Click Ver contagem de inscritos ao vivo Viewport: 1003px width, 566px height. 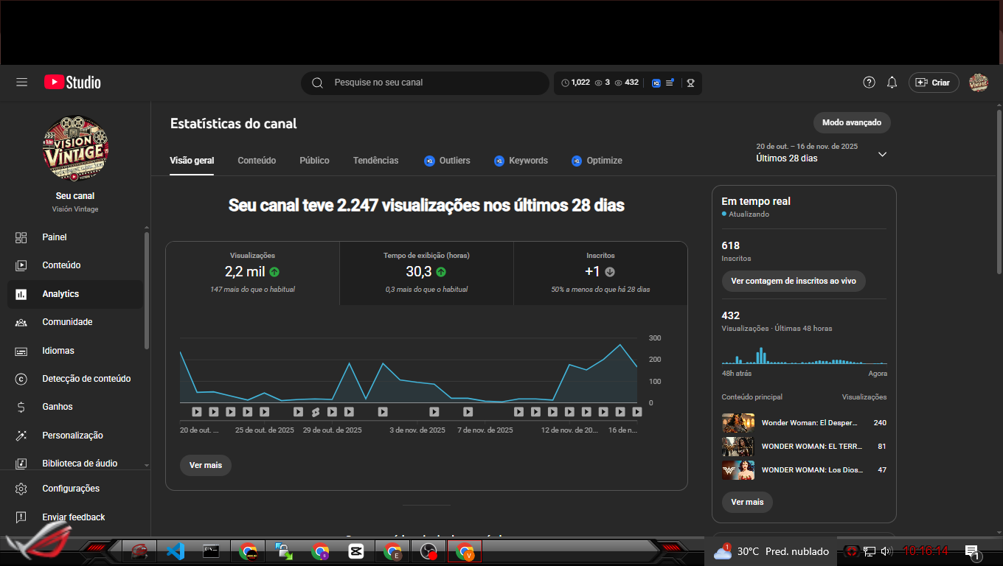pyautogui.click(x=793, y=281)
